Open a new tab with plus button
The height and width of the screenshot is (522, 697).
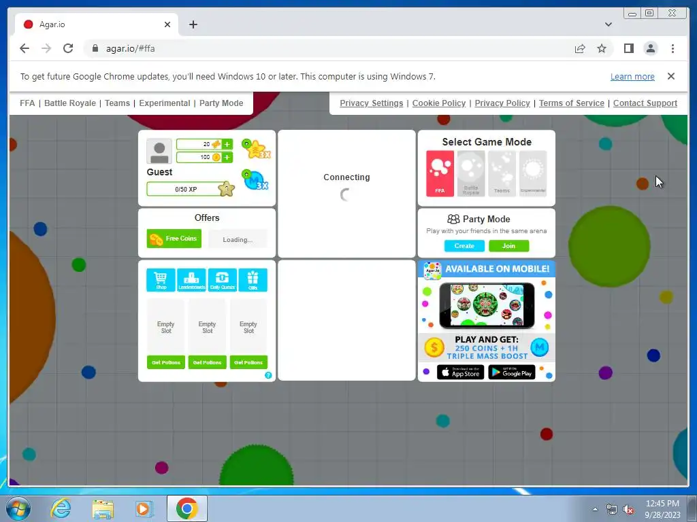click(193, 24)
